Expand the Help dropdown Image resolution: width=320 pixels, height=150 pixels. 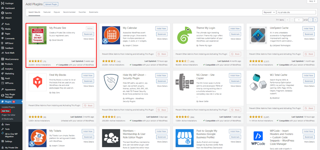click(312, 1)
